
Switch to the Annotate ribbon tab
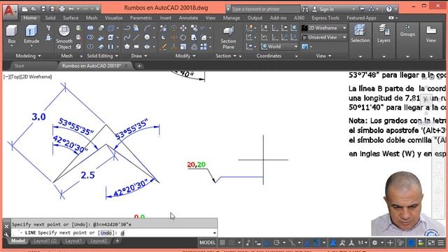click(188, 17)
